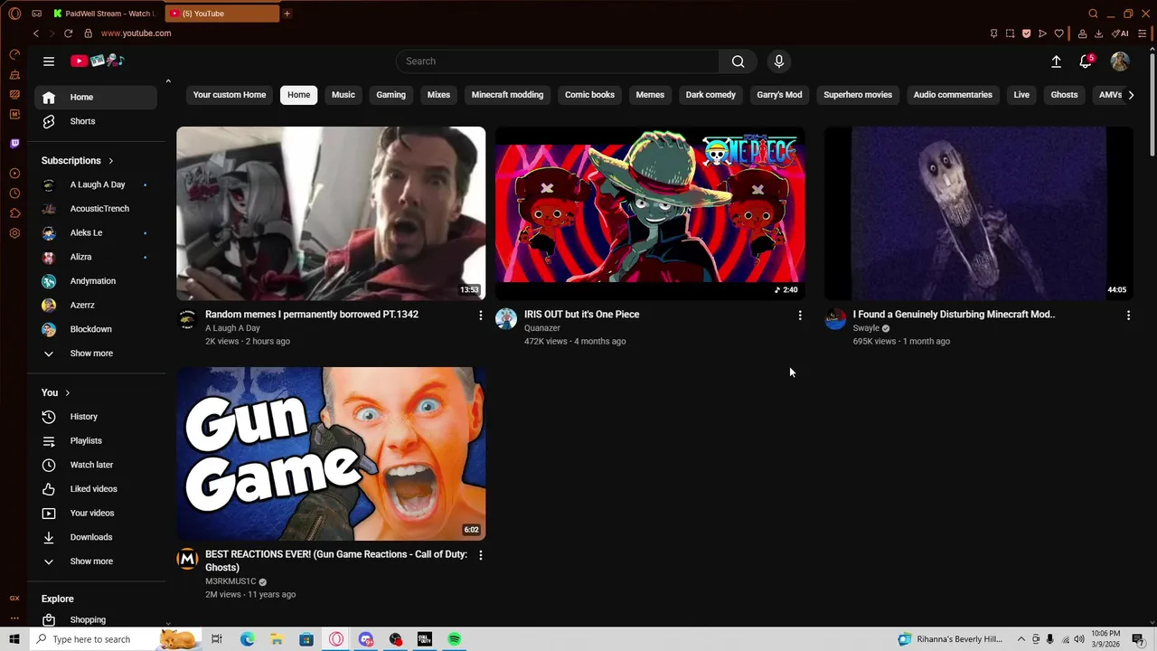1157x651 pixels.
Task: Open a new browser tab
Action: [x=287, y=14]
